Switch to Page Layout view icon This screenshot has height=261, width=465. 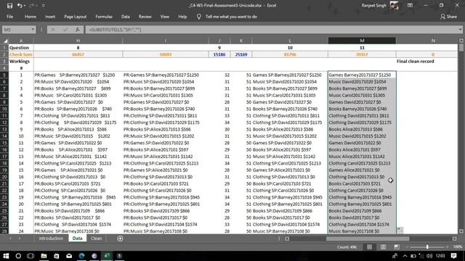coord(383,246)
